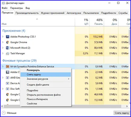Switch to the Службы tab

coord(123,13)
